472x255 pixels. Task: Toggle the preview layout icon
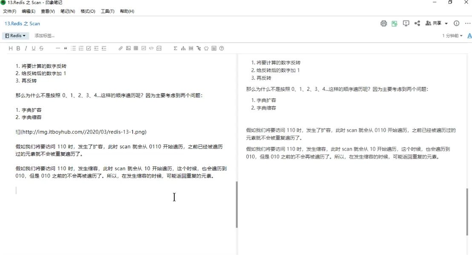(214, 48)
